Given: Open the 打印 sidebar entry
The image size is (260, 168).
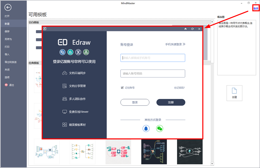Looking at the screenshot, I should click(7, 47).
